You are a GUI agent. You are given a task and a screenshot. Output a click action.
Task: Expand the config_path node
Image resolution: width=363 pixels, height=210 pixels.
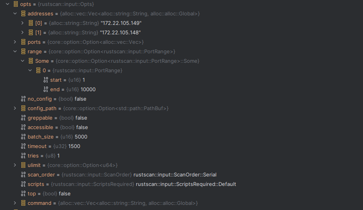point(15,108)
